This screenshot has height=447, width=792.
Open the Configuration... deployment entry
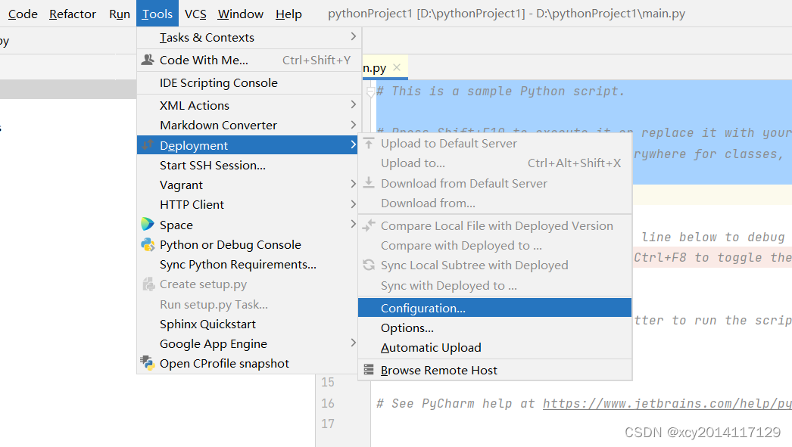(x=423, y=308)
